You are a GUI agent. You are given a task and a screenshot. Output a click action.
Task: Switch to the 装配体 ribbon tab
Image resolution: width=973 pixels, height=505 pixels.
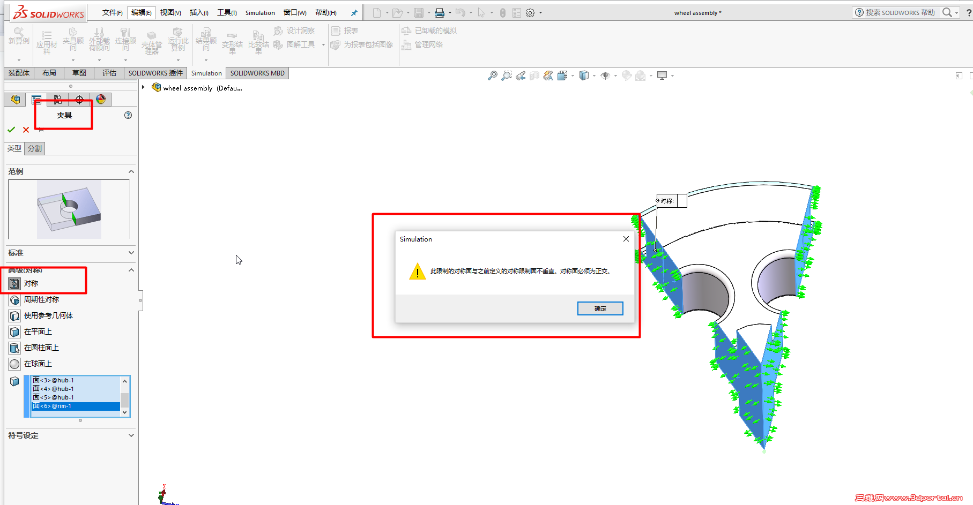tap(19, 73)
